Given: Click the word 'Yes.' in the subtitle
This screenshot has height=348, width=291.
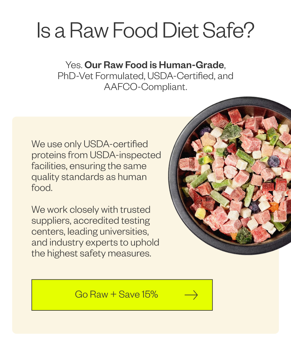Looking at the screenshot, I should 74,65.
